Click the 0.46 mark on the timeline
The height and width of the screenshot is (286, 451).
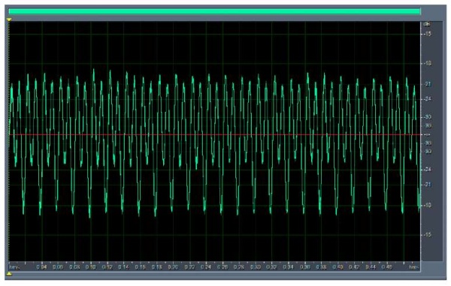387,267
